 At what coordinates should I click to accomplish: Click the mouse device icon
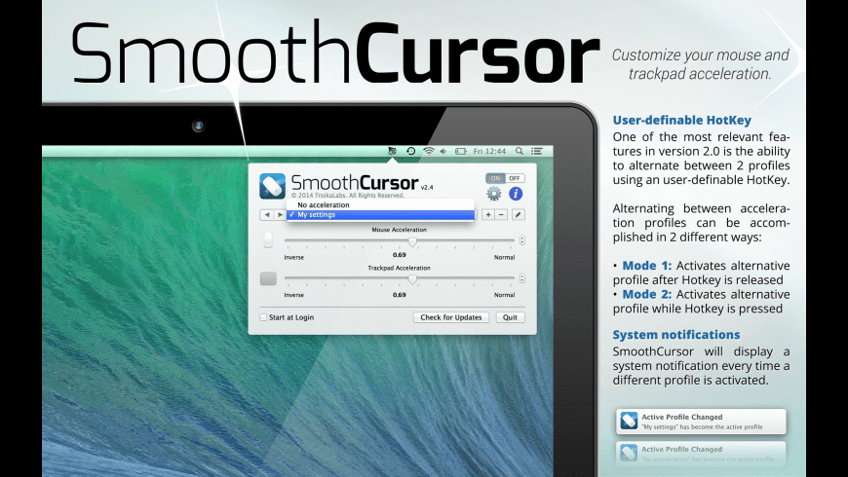click(x=268, y=240)
